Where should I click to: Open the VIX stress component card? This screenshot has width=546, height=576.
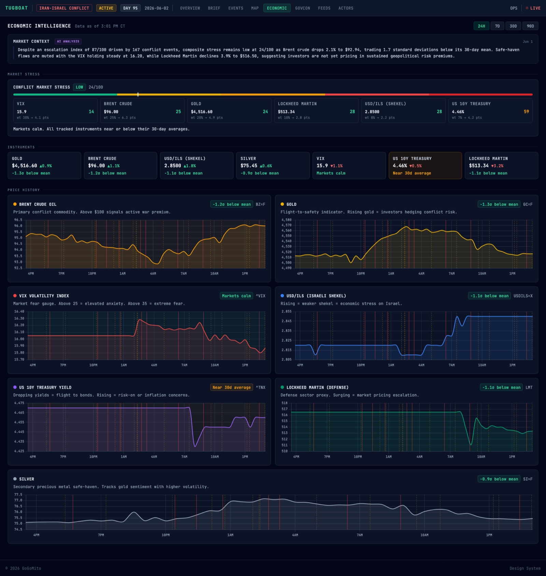[x=55, y=111]
